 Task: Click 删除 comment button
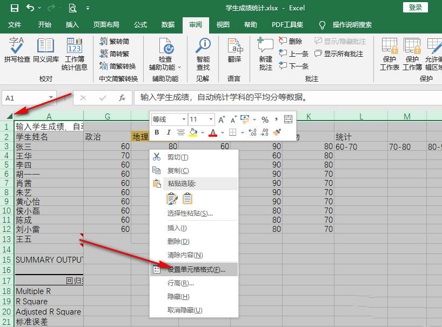click(x=290, y=42)
